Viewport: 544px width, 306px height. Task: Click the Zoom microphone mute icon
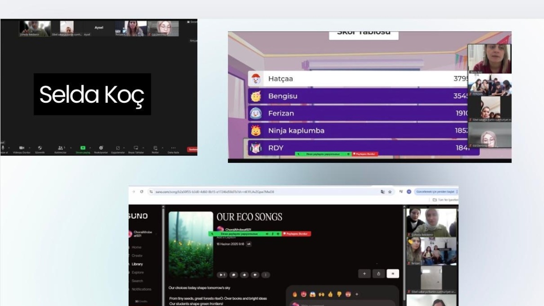pyautogui.click(x=3, y=148)
